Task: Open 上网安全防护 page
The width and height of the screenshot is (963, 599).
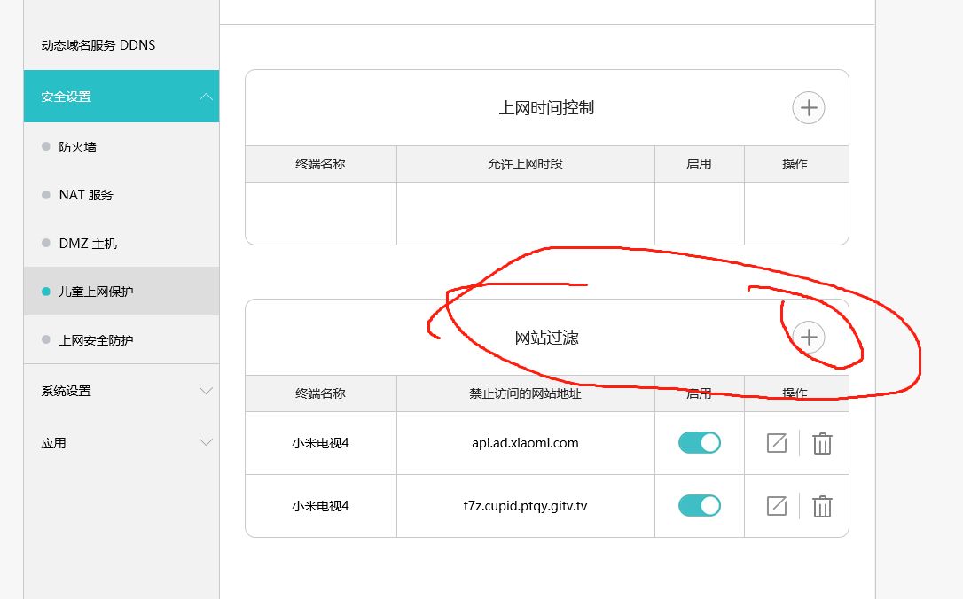Action: pyautogui.click(x=96, y=339)
